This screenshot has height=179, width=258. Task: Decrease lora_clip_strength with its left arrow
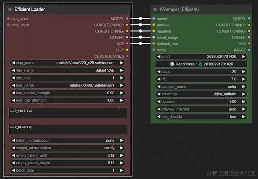click(x=13, y=100)
